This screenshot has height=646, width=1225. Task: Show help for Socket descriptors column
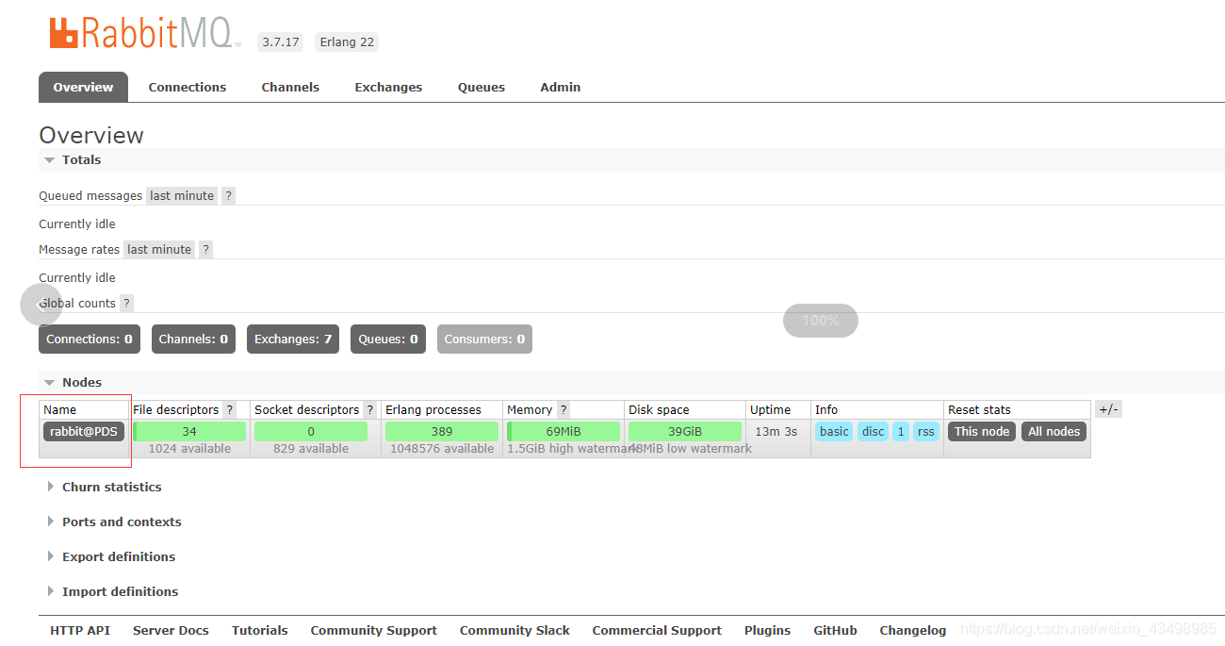[x=369, y=410]
